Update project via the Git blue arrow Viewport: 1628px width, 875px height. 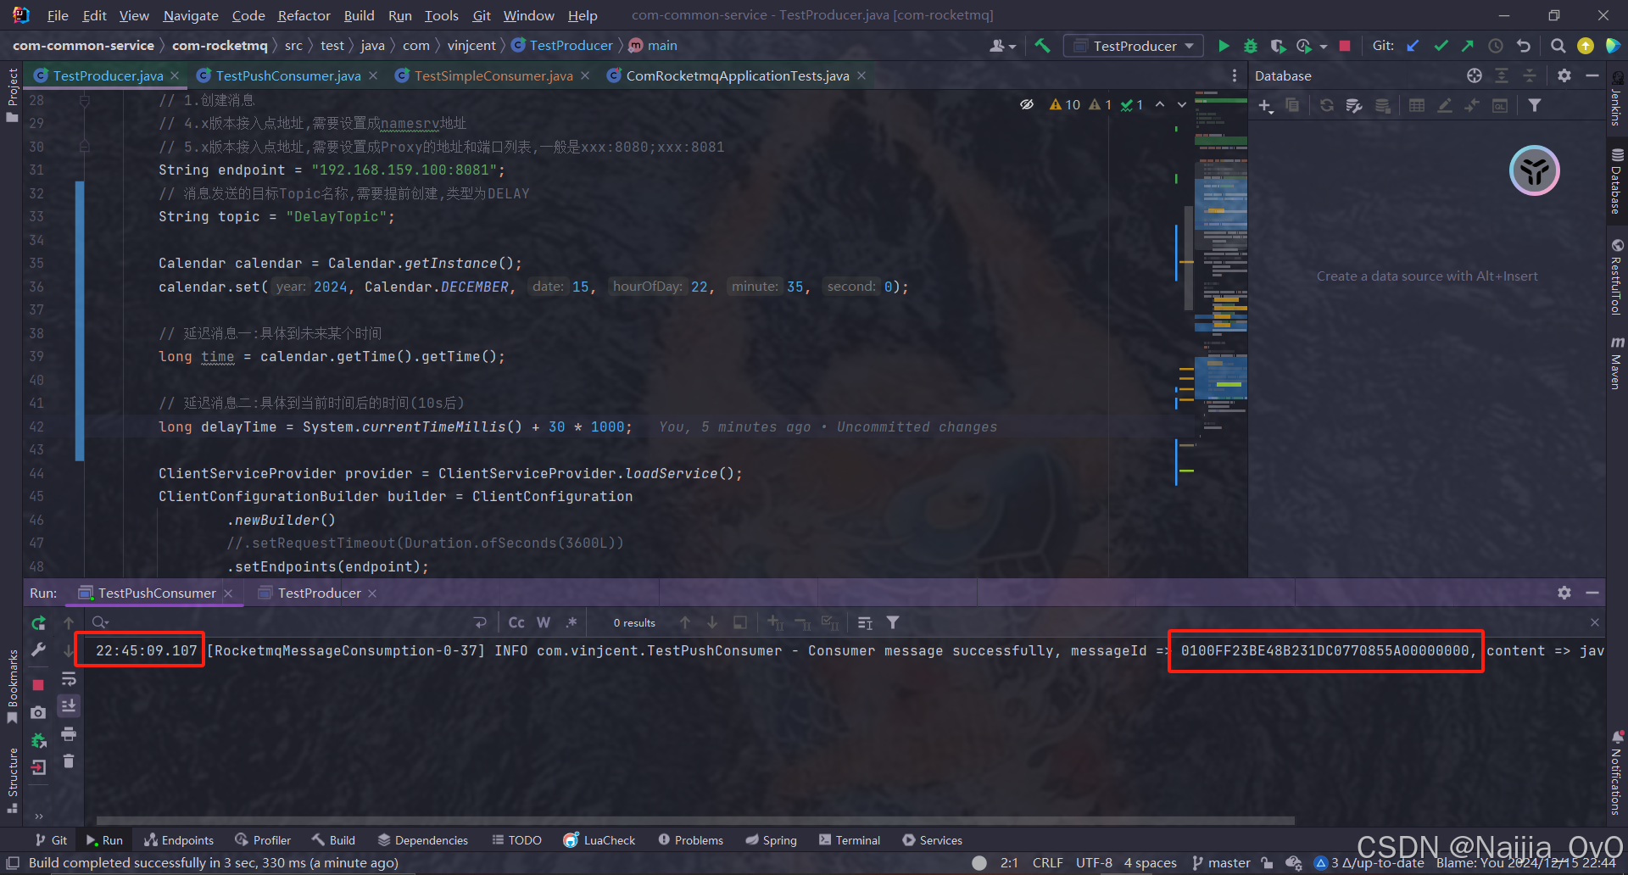pos(1413,46)
